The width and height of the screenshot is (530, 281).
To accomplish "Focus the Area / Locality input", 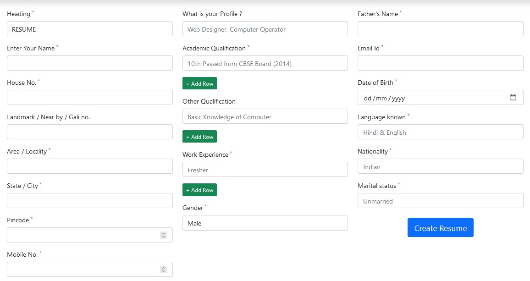I will coord(89,166).
